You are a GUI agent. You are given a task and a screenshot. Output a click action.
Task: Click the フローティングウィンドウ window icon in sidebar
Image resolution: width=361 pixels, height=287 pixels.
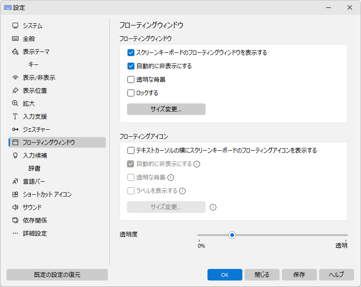pos(15,142)
